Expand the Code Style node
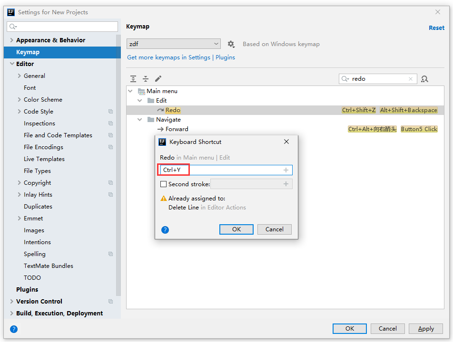 [x=20, y=112]
